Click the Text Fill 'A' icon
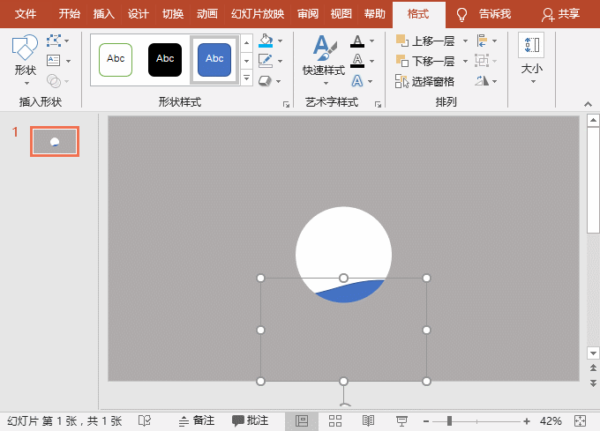 click(356, 41)
